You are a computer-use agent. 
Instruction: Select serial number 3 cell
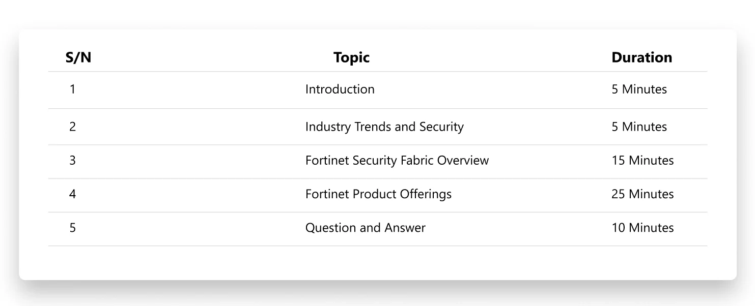click(72, 161)
